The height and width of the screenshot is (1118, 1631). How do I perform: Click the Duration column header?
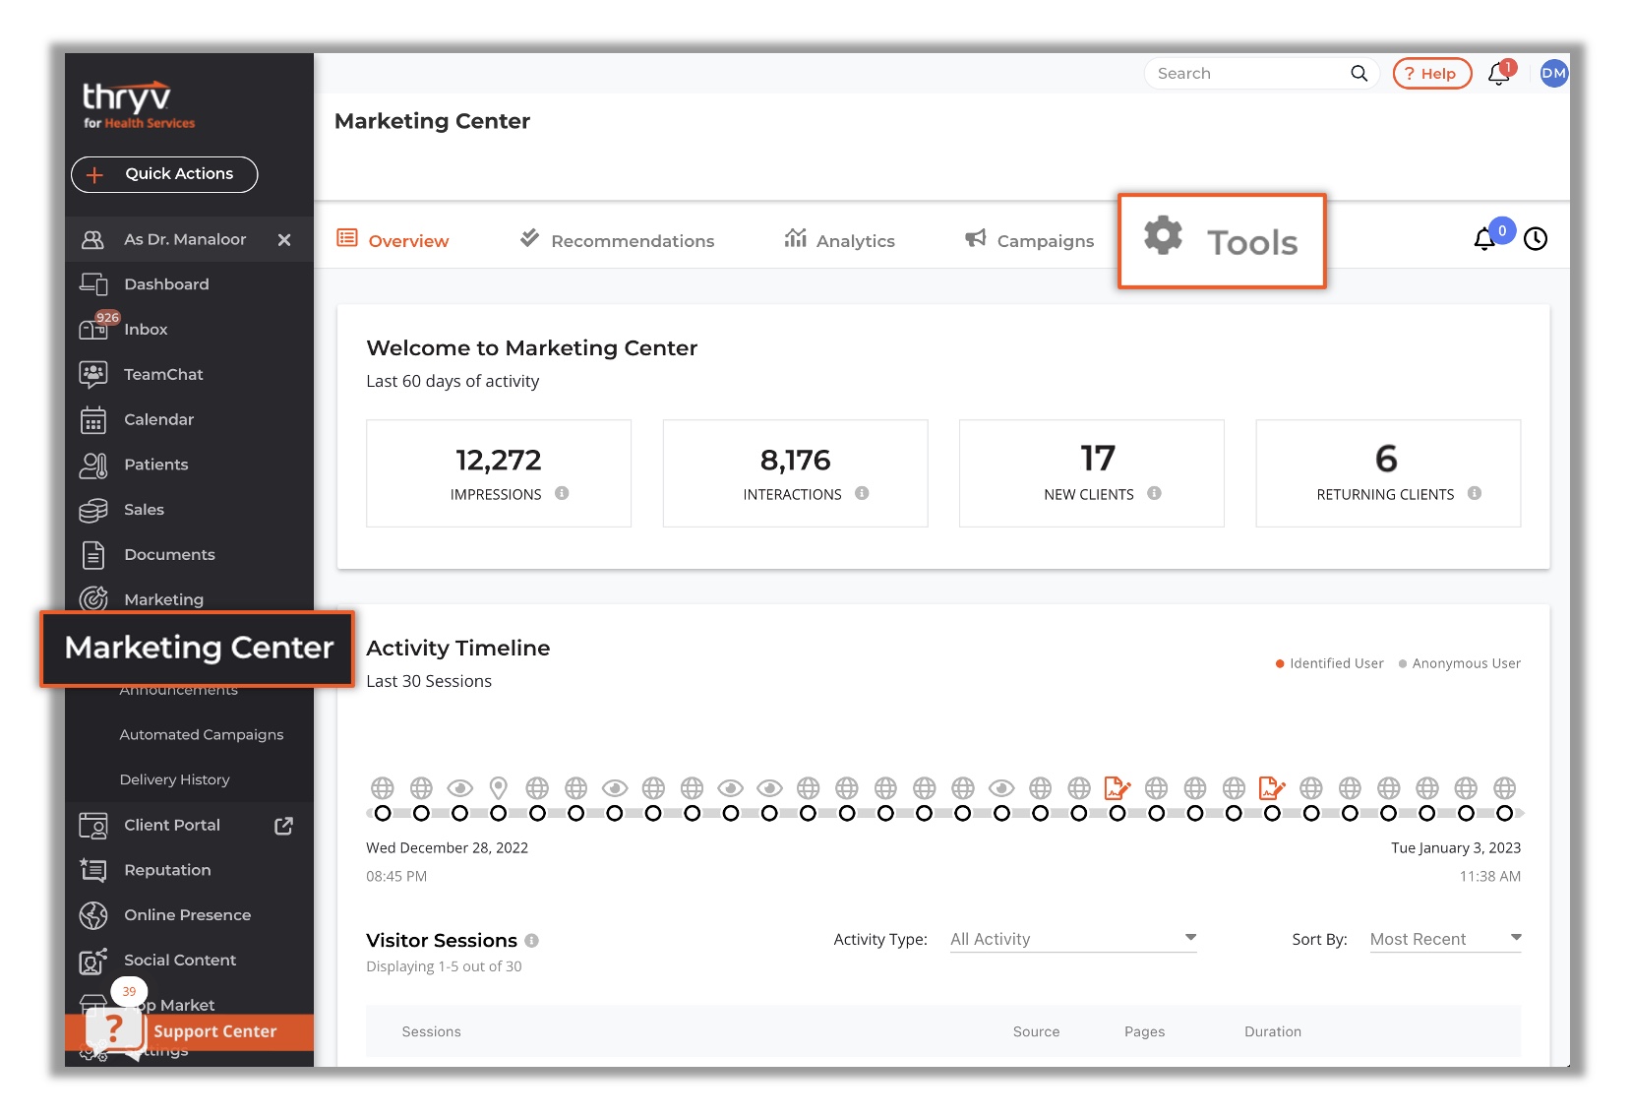pyautogui.click(x=1272, y=1032)
